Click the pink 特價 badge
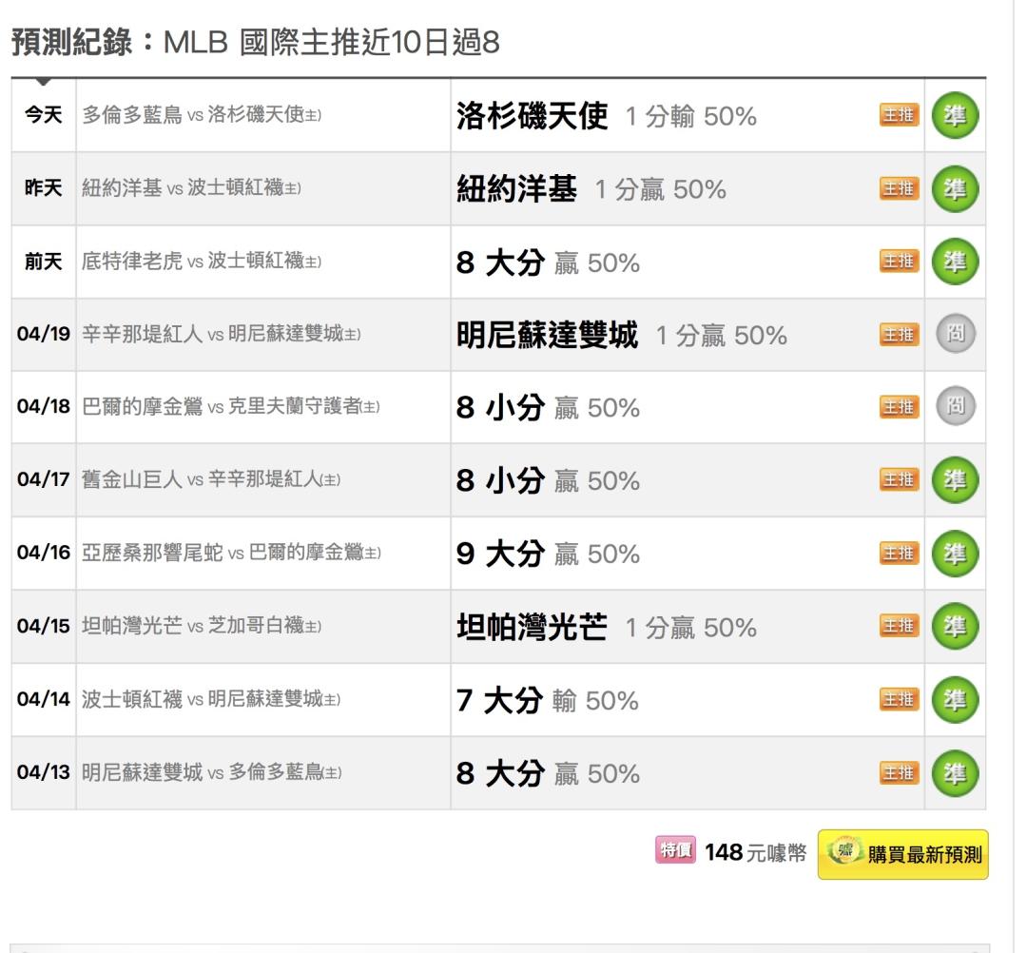This screenshot has width=1027, height=953. point(674,847)
